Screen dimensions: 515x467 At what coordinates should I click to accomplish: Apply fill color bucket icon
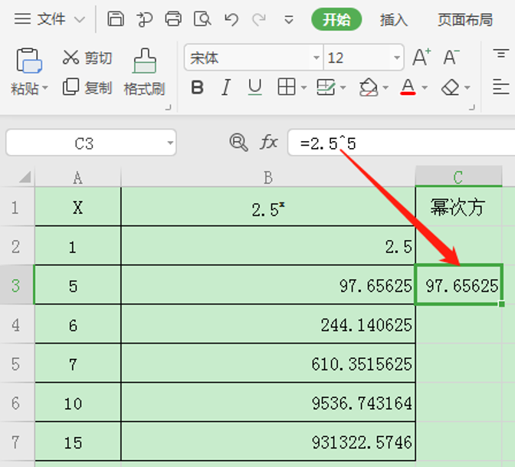tap(369, 87)
